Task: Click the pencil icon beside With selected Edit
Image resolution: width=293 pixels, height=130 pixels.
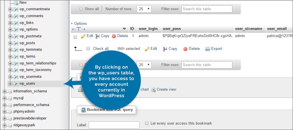Action: (x=147, y=49)
